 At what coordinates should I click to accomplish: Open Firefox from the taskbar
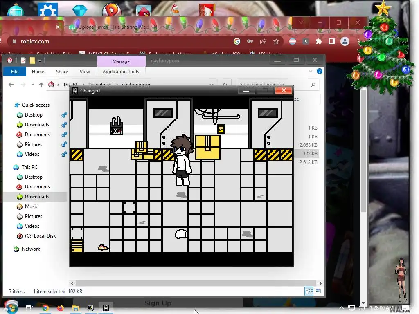[x=61, y=308]
